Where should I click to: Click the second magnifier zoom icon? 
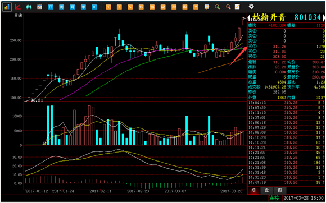click(x=228, y=7)
